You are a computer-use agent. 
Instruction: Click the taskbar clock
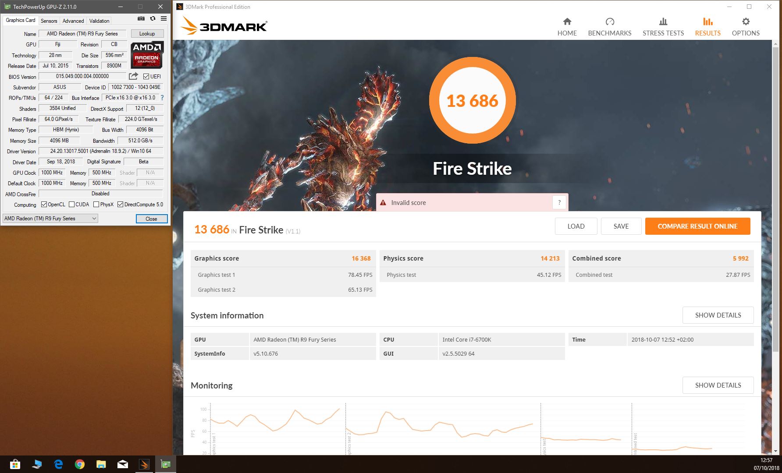pyautogui.click(x=766, y=464)
